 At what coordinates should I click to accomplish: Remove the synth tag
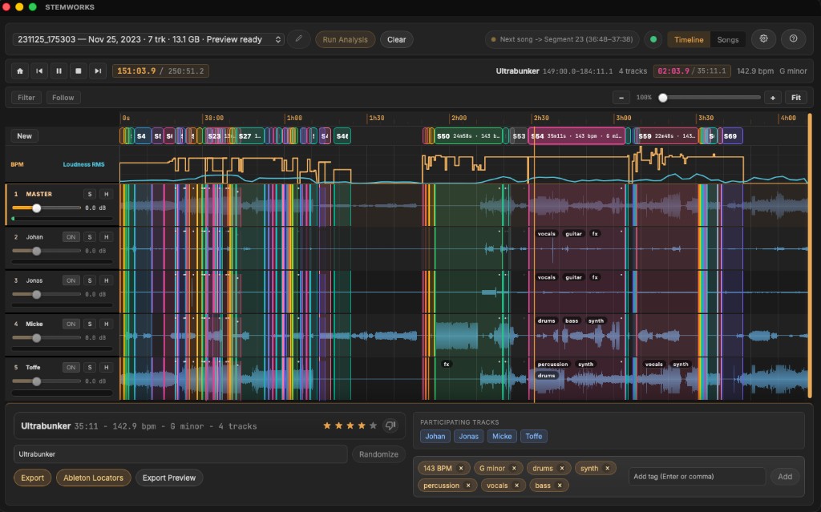point(608,468)
